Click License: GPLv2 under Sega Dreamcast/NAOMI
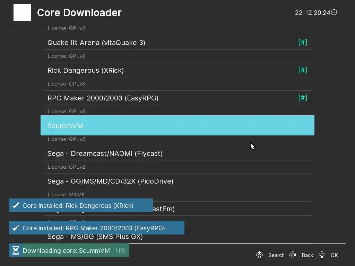The width and height of the screenshot is (355, 266). pyautogui.click(x=66, y=167)
